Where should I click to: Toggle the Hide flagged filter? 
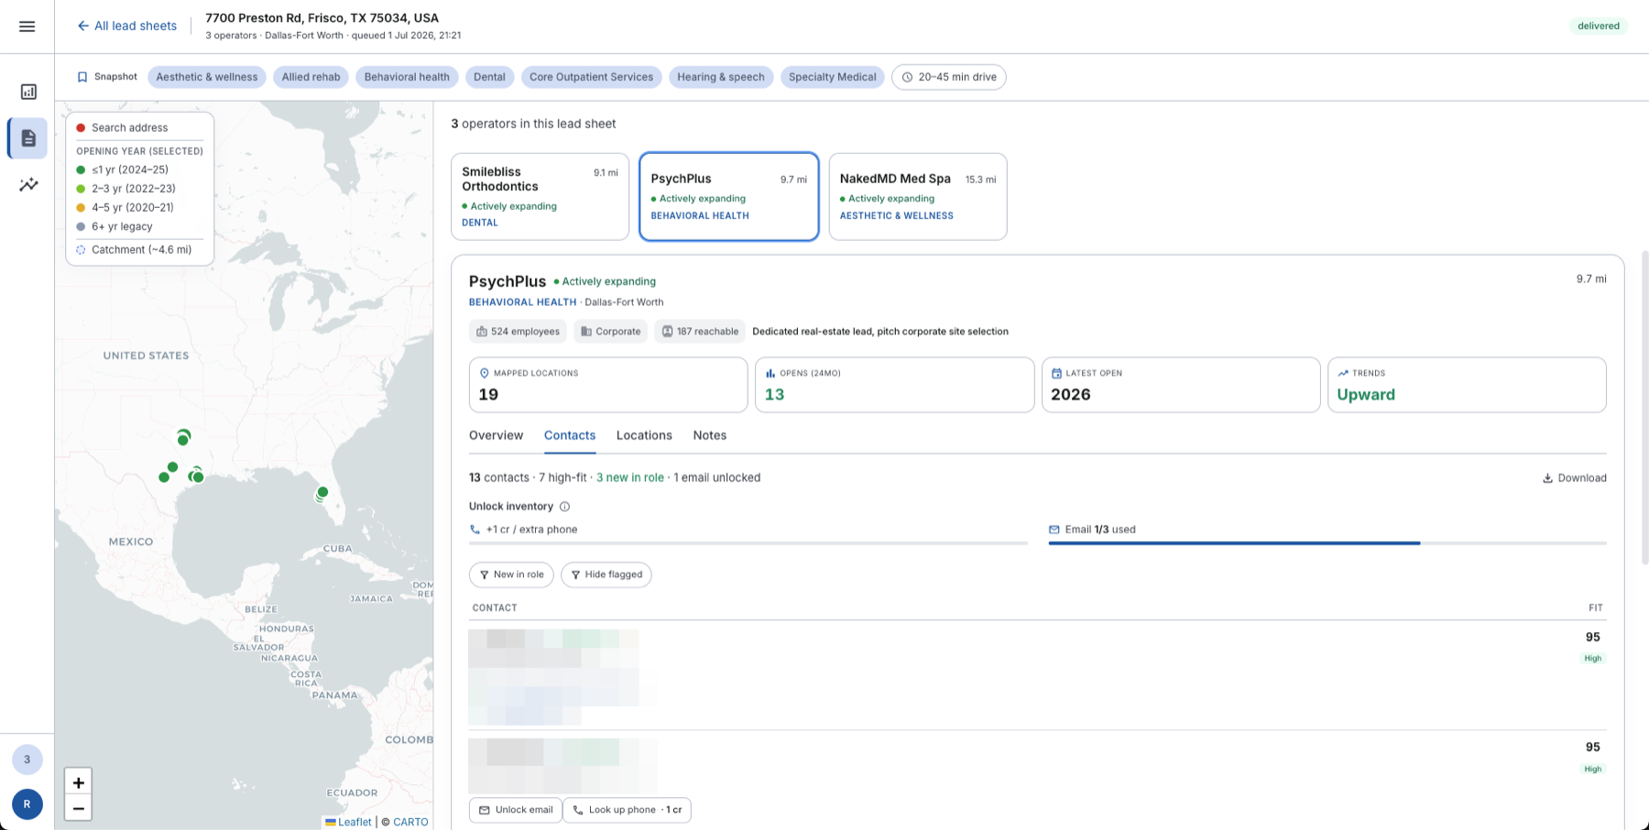pos(606,574)
